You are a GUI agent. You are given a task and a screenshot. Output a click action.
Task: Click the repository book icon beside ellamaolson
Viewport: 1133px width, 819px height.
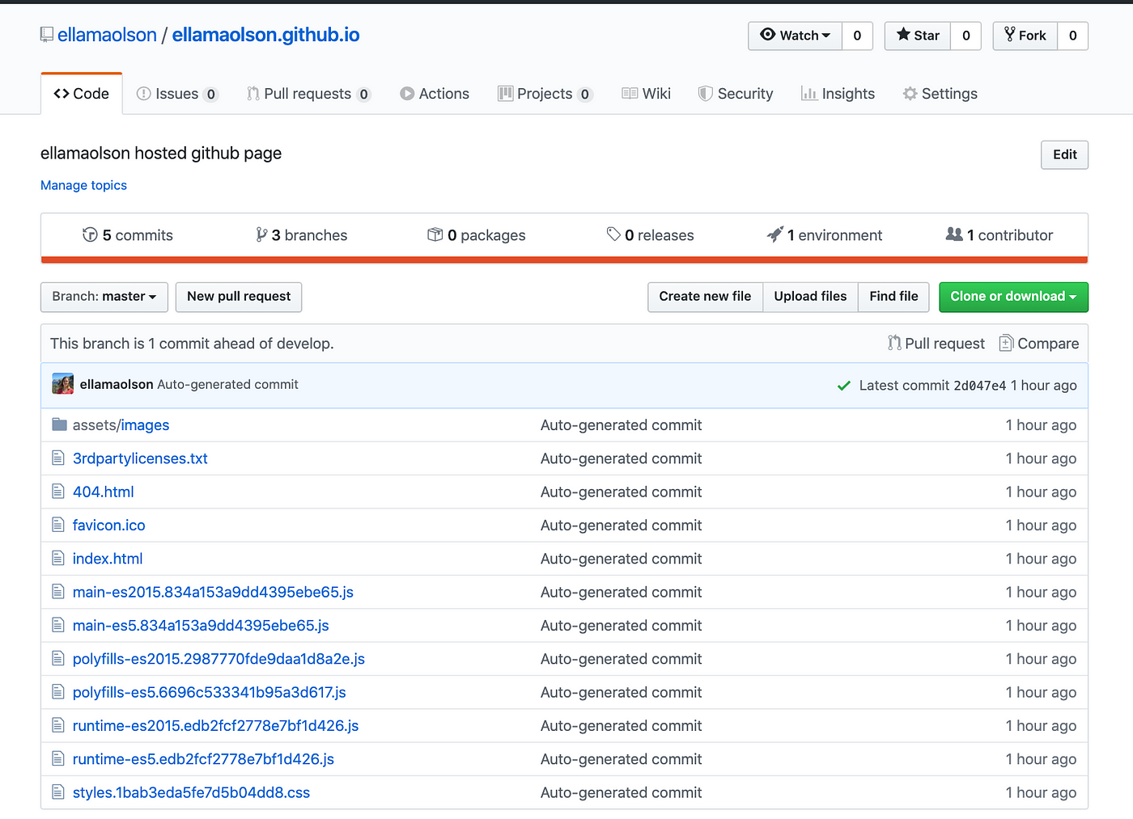(x=47, y=35)
